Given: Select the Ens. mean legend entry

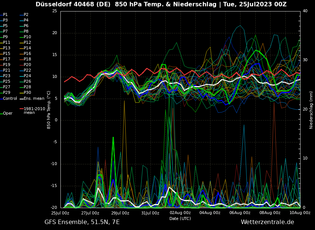Looking at the screenshot, I should pyautogui.click(x=34, y=99).
